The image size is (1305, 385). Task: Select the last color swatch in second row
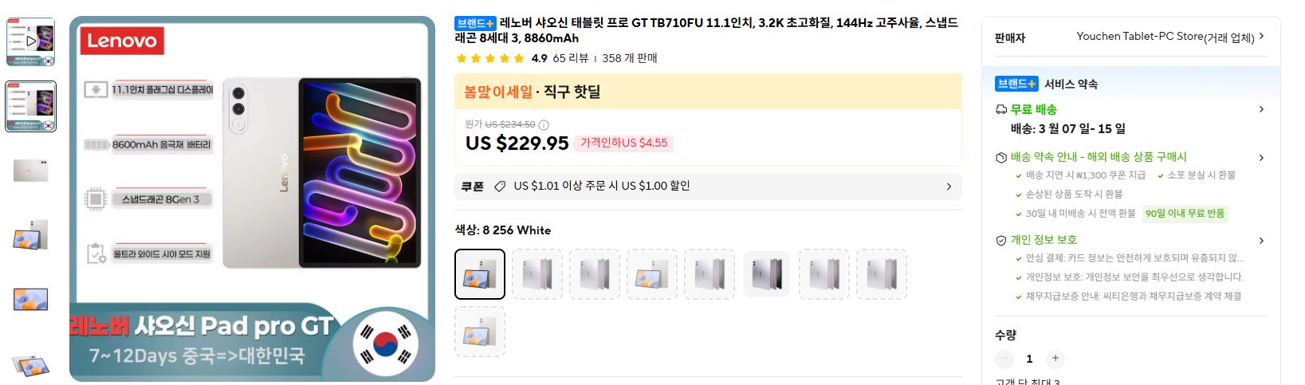pyautogui.click(x=480, y=332)
